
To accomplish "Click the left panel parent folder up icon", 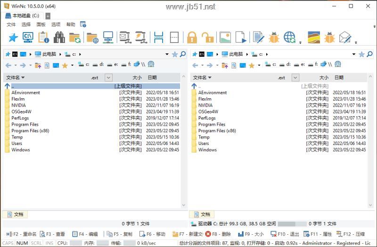I will 38,65.
